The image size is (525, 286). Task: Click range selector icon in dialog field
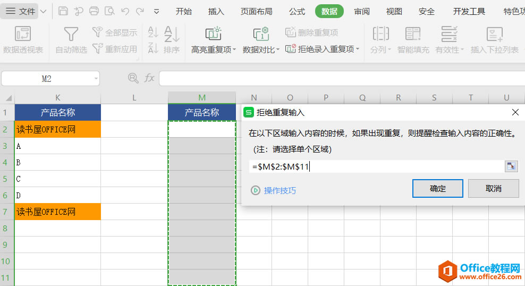pos(511,166)
